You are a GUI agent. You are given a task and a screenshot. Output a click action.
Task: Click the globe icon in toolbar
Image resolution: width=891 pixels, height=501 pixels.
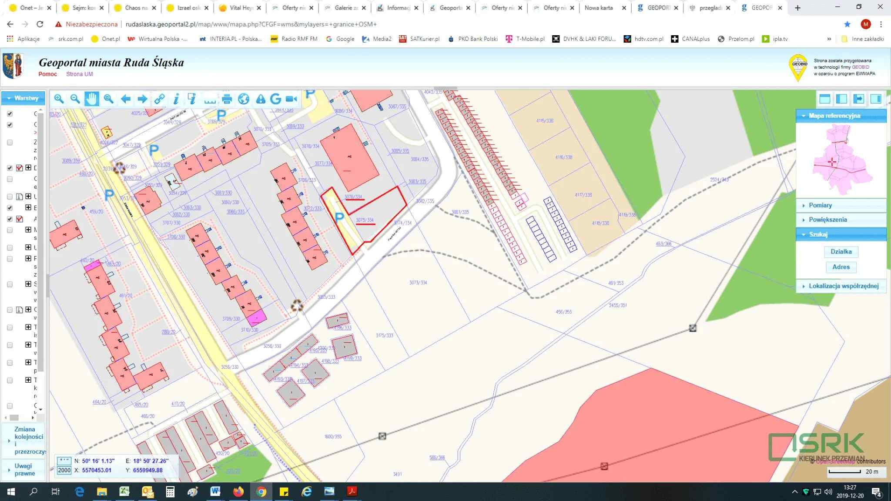(244, 99)
